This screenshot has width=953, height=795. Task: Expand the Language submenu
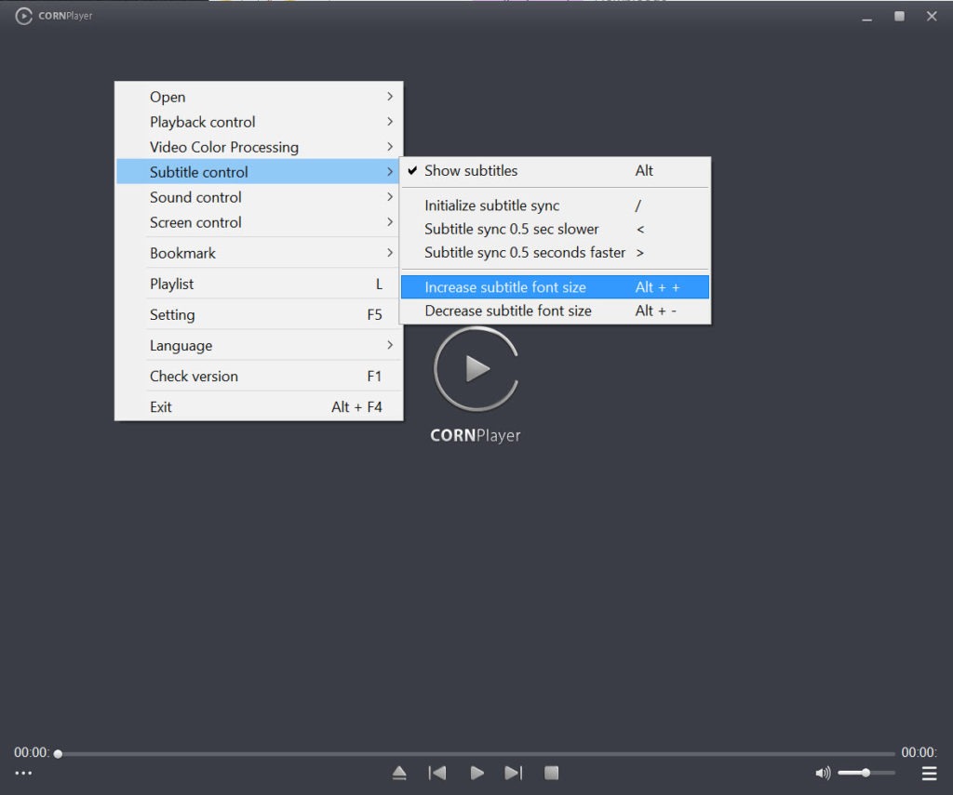(259, 345)
